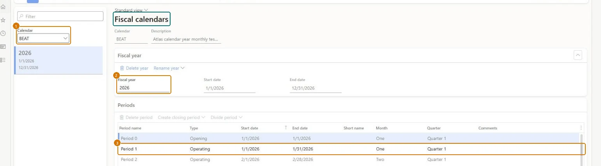The height and width of the screenshot is (166, 601).
Task: Open Workspaces icon in sidebar
Action: click(3, 47)
